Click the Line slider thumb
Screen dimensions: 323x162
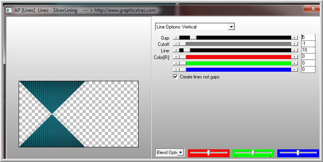(187, 50)
